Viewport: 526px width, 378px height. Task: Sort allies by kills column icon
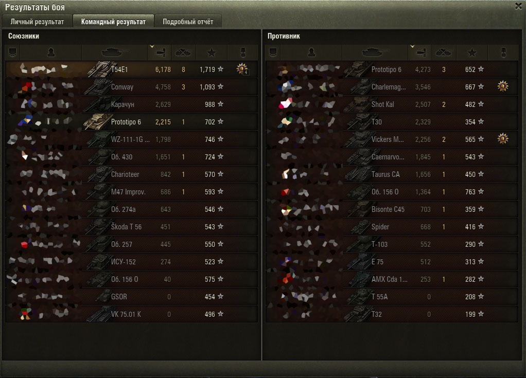[x=184, y=52]
